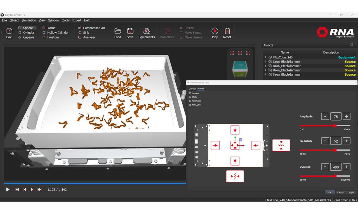Viewport: 358px width, 214px height.
Task: Open the Properties toolbar tool
Action: click(x=167, y=33)
